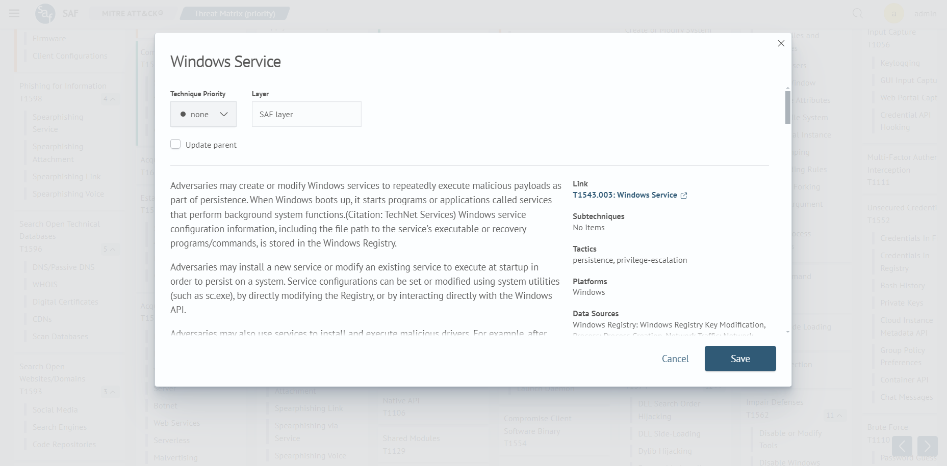The image size is (947, 466).
Task: Click the admin user avatar
Action: click(893, 13)
